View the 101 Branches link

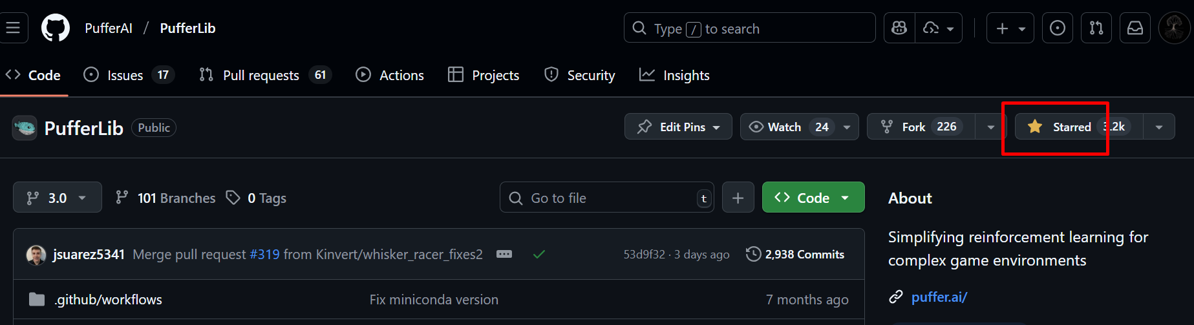coord(165,198)
